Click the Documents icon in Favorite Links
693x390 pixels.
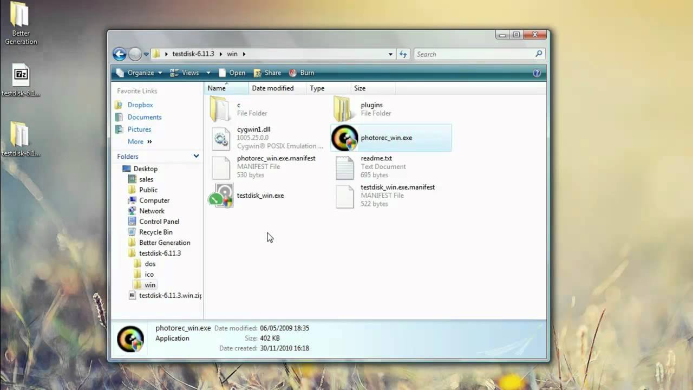point(119,117)
